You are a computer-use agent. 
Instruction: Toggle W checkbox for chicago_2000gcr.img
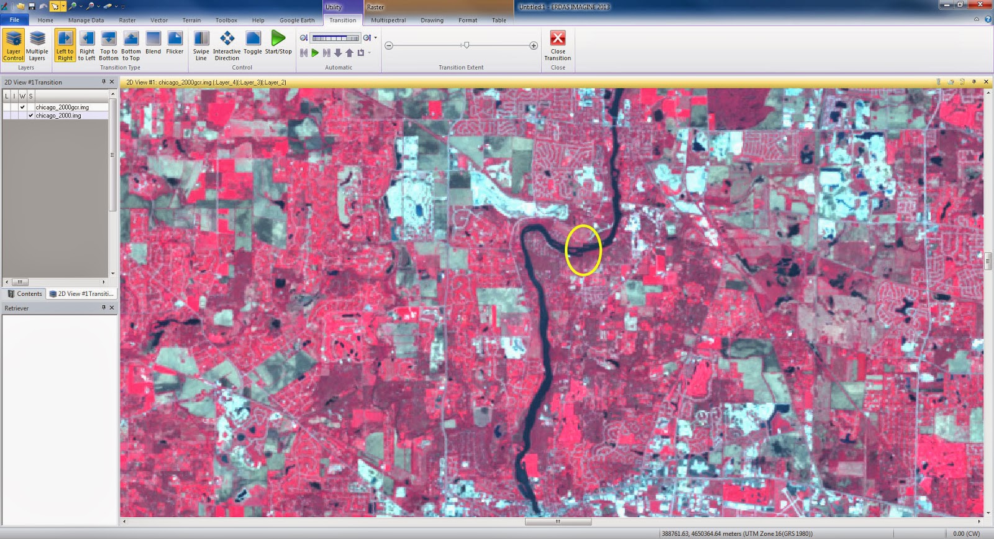click(x=22, y=107)
